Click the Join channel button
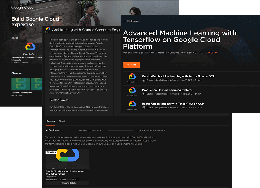Viewport: 260px width, 188px height. tap(132, 65)
